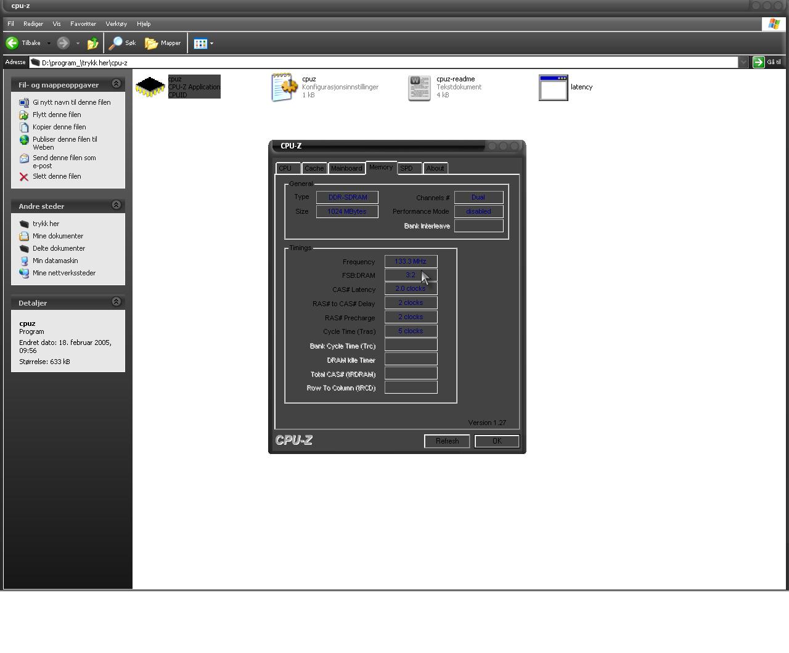Screen dimensions: 789x653
Task: Click the 2.0 clocks CAS# Latency value
Action: point(411,288)
